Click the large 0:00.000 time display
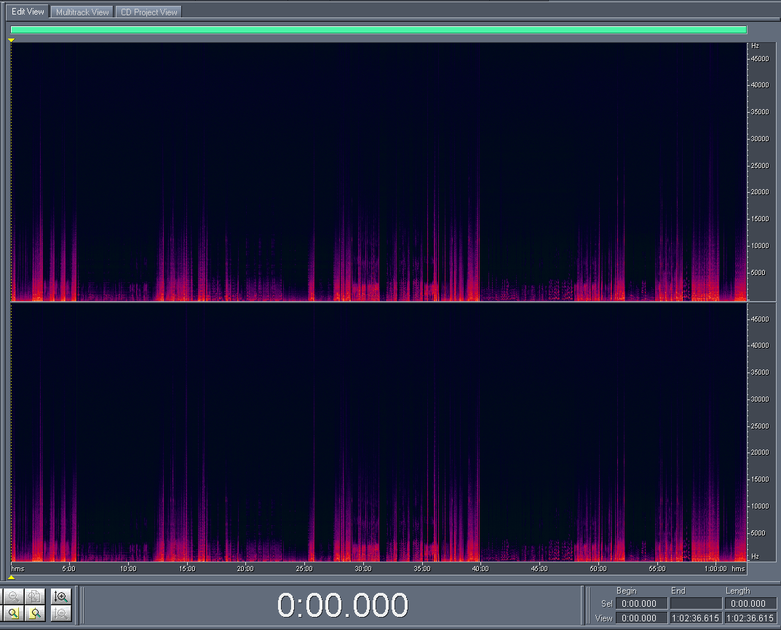The height and width of the screenshot is (630, 781). pos(343,605)
